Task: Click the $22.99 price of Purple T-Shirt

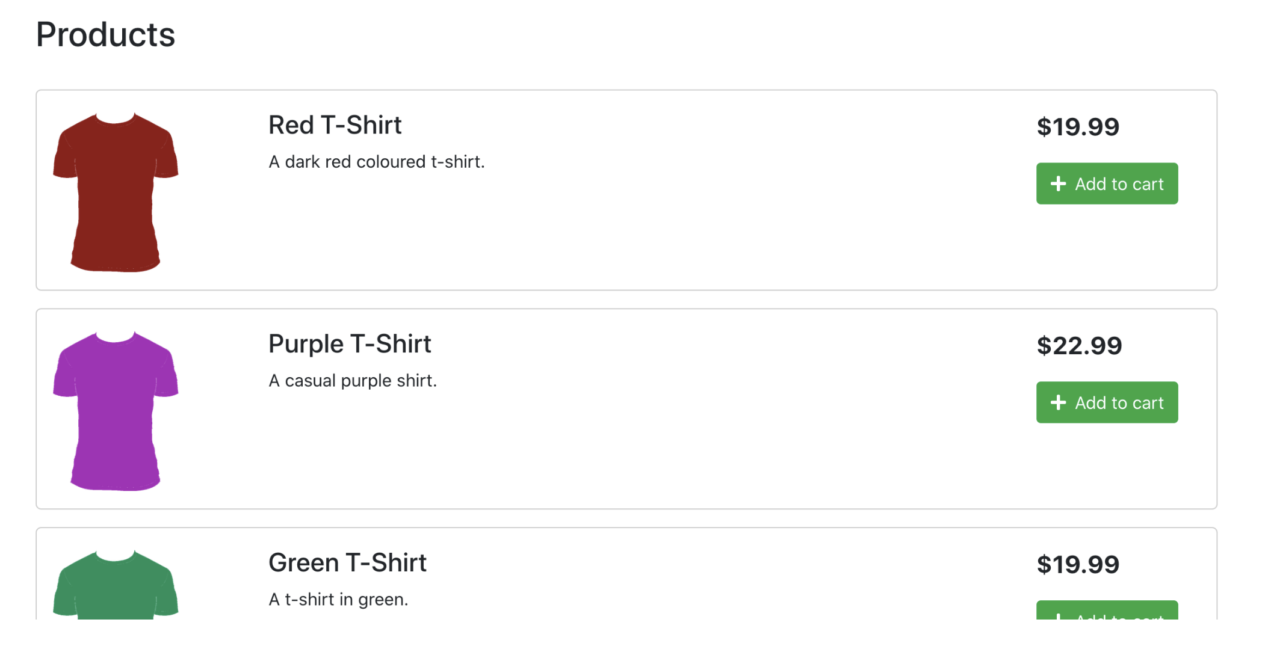Action: click(x=1079, y=345)
